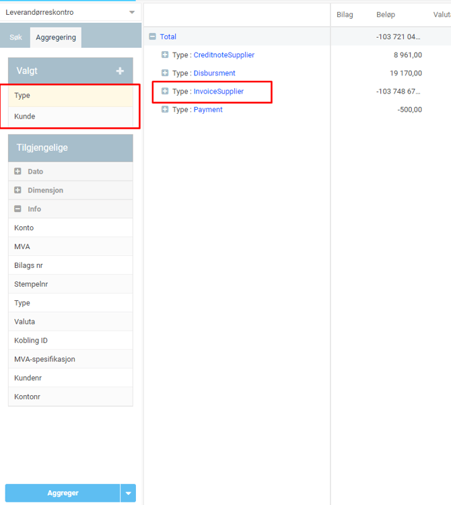Choose Valuta from available fields
451x505 pixels.
pyautogui.click(x=25, y=322)
